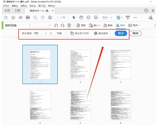Open the 帮助(H) menu
Image resolution: width=161 pixels, height=125 pixels.
51,6
